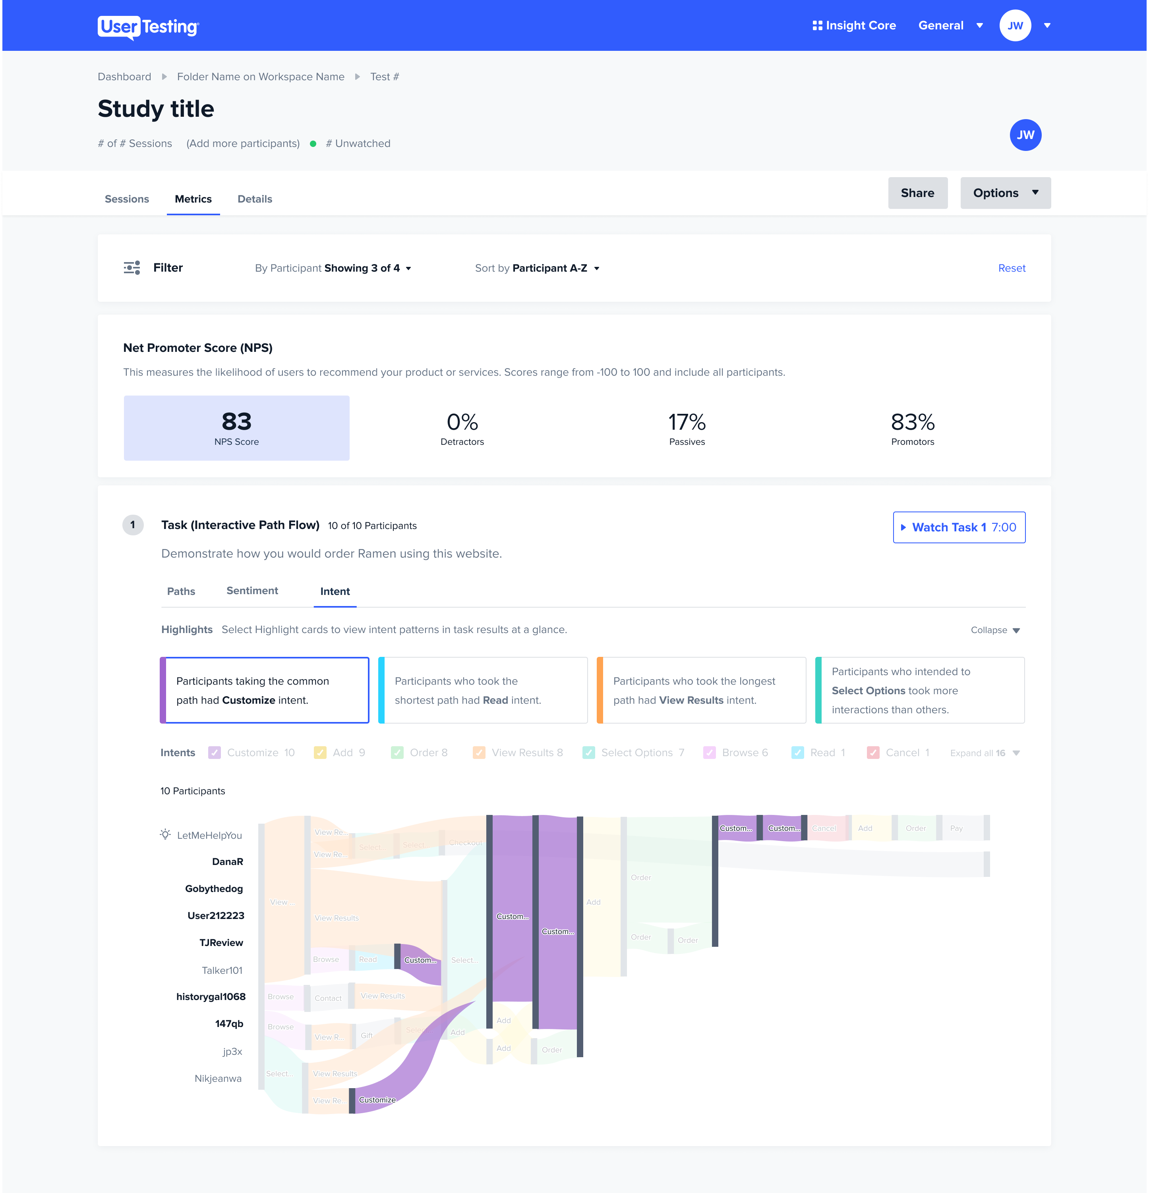
Task: Toggle the Customize intent checkbox
Action: coord(214,752)
